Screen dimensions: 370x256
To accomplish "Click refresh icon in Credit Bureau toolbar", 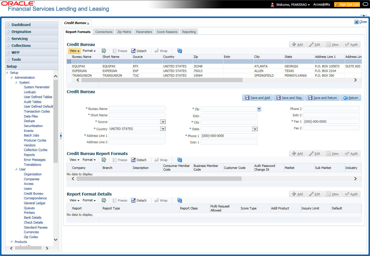I will 180,51.
